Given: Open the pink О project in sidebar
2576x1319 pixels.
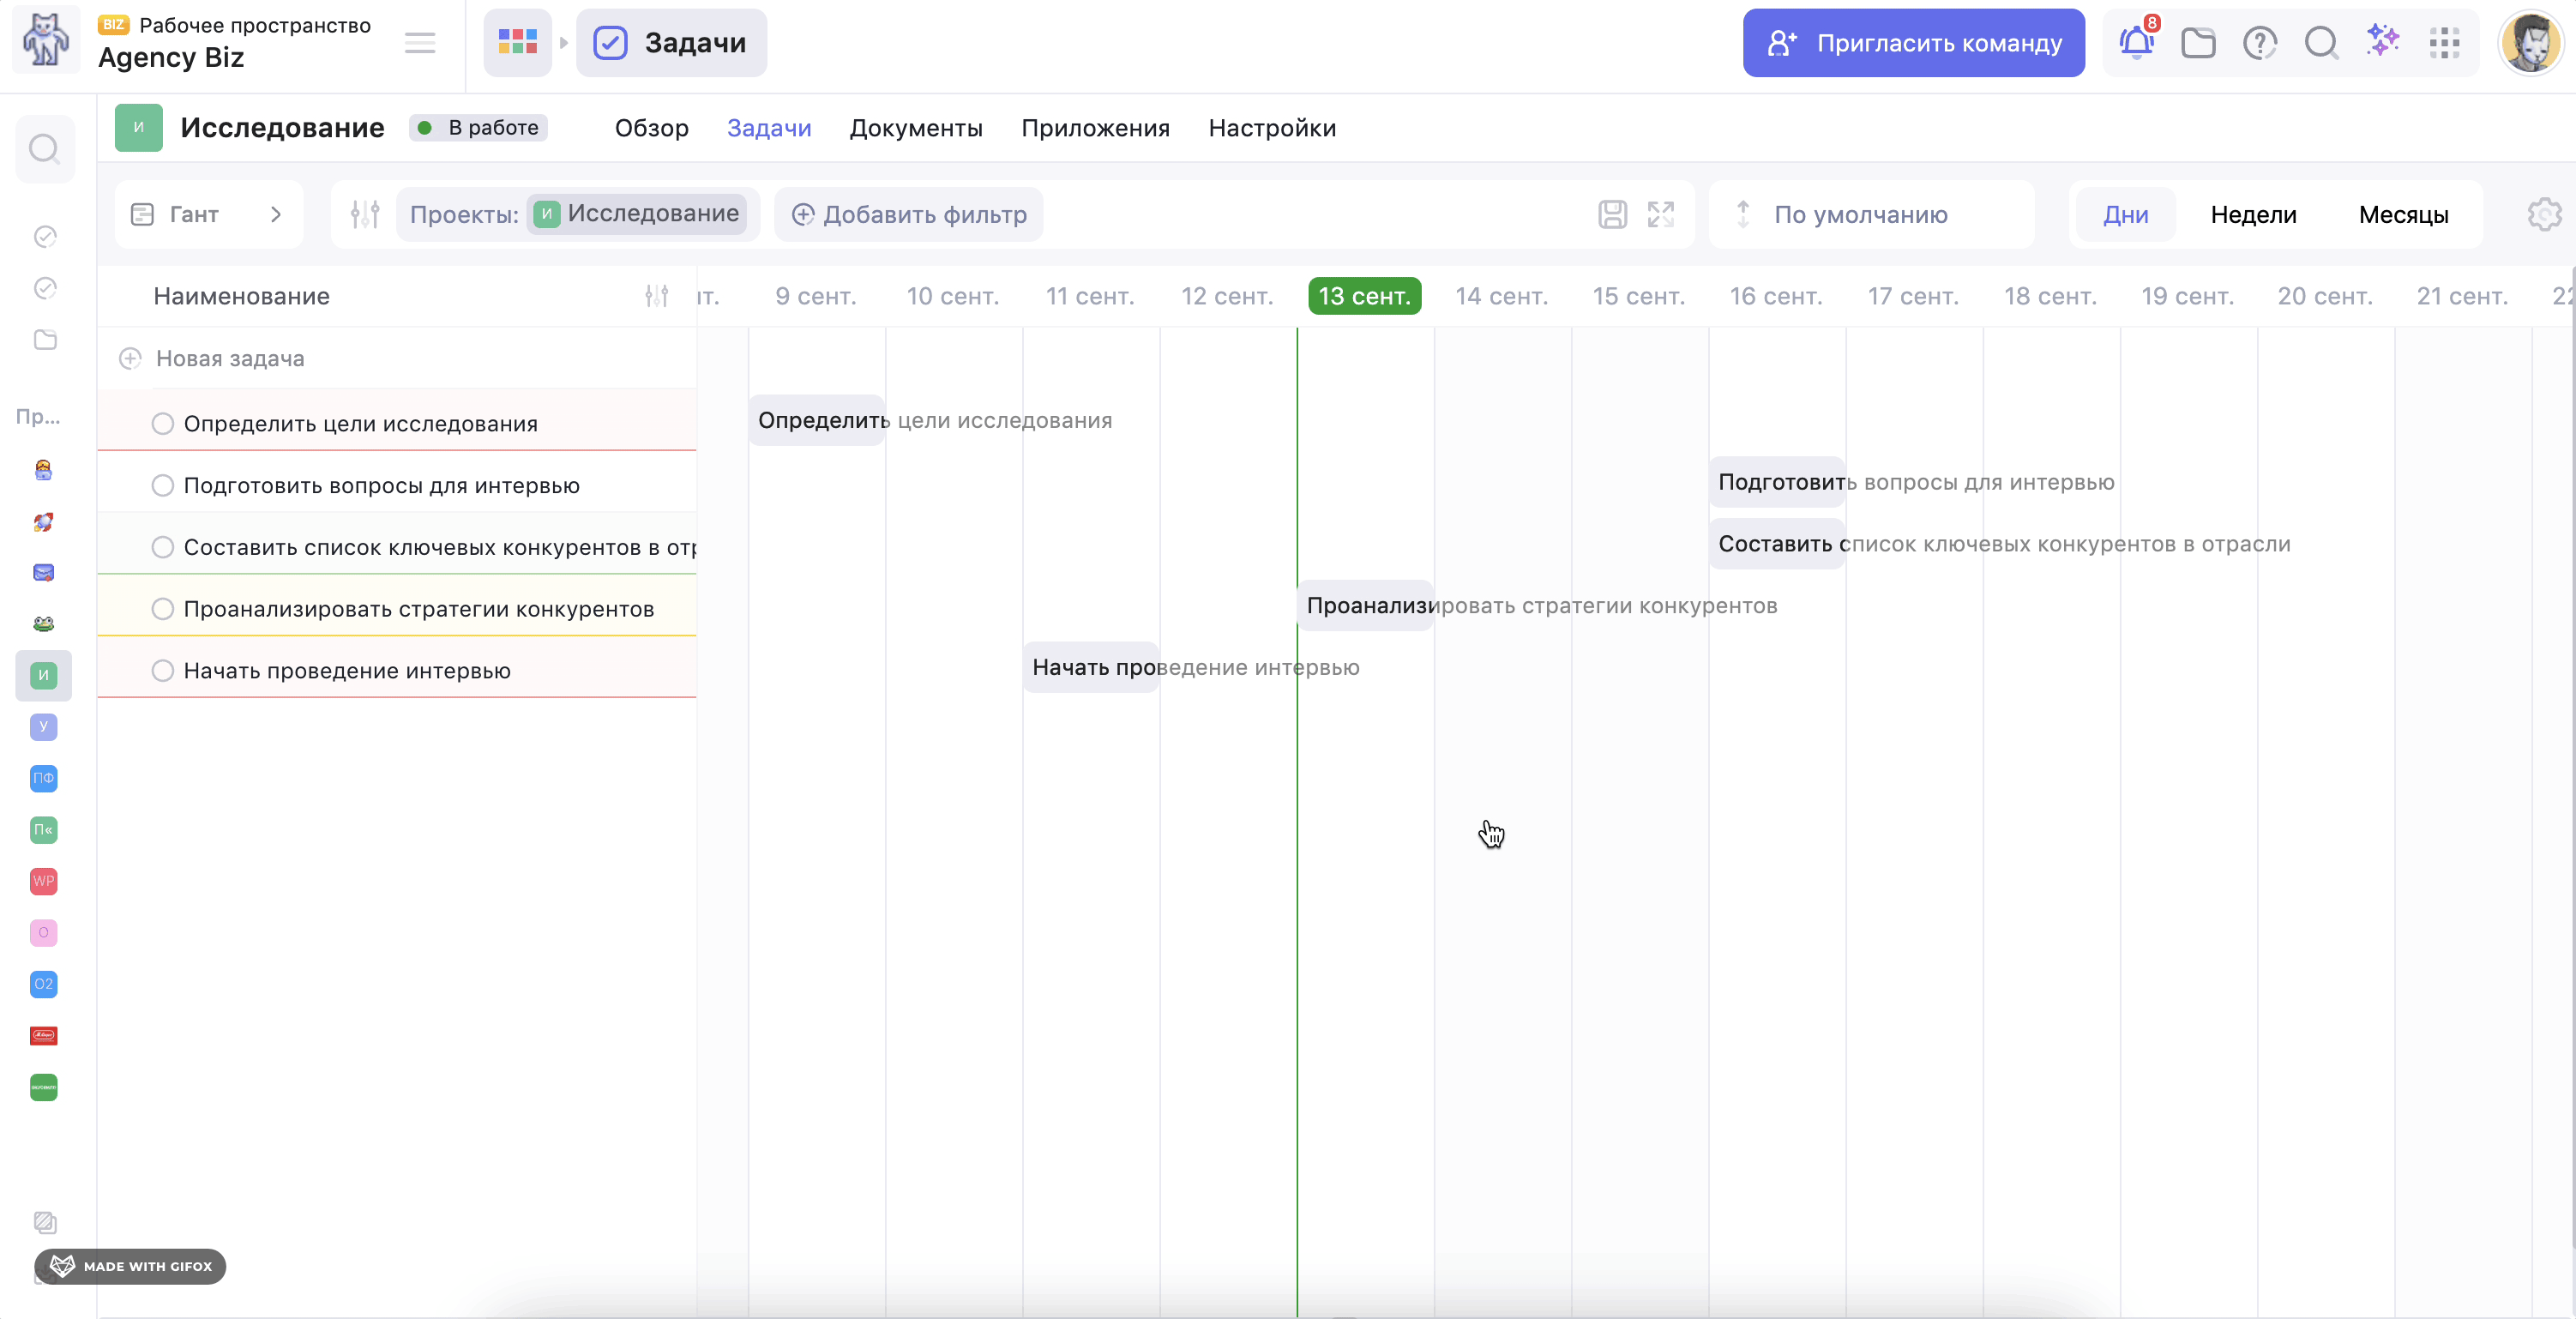Looking at the screenshot, I should click(x=44, y=933).
